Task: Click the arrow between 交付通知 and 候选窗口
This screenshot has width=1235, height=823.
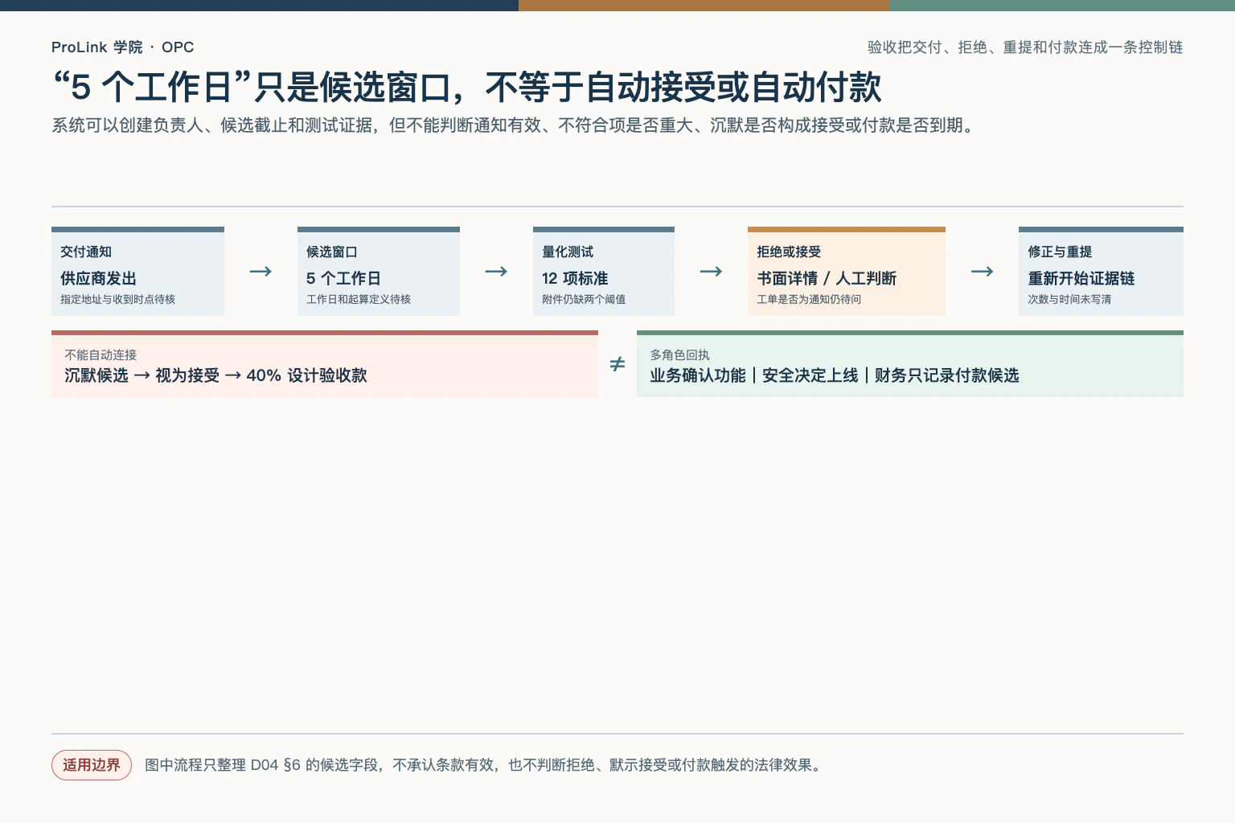Action: coord(261,272)
